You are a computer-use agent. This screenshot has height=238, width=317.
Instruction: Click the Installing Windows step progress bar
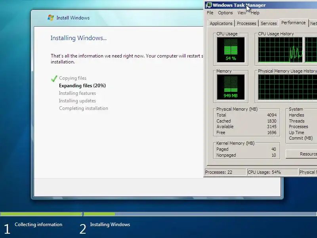tap(200, 214)
